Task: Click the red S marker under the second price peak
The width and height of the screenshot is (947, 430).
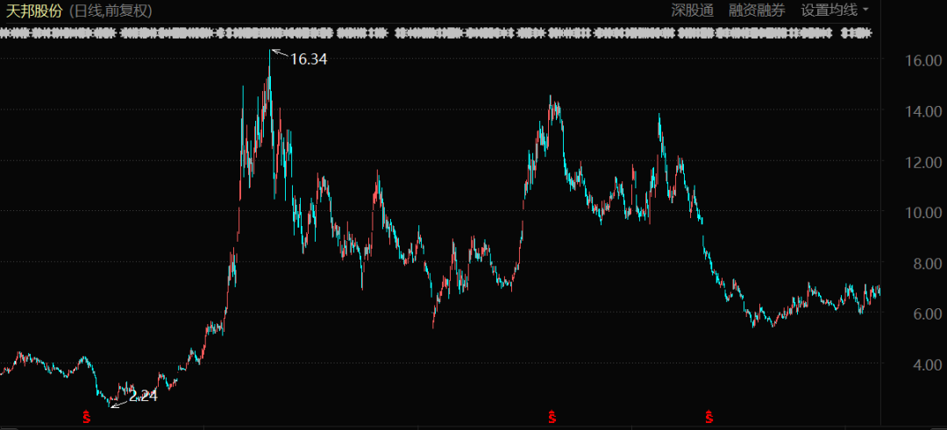Action: (552, 418)
